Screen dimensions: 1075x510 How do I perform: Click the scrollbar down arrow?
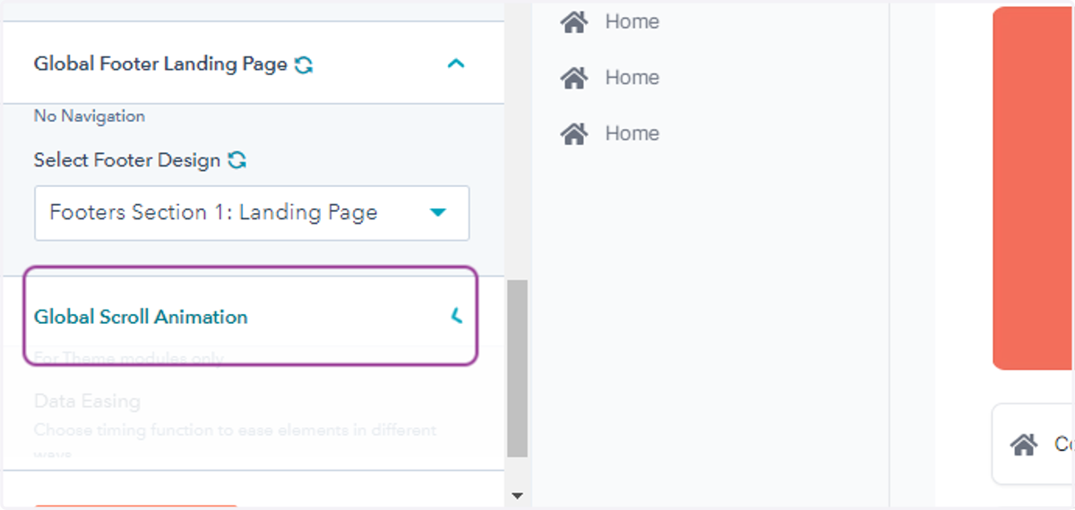pos(517,495)
